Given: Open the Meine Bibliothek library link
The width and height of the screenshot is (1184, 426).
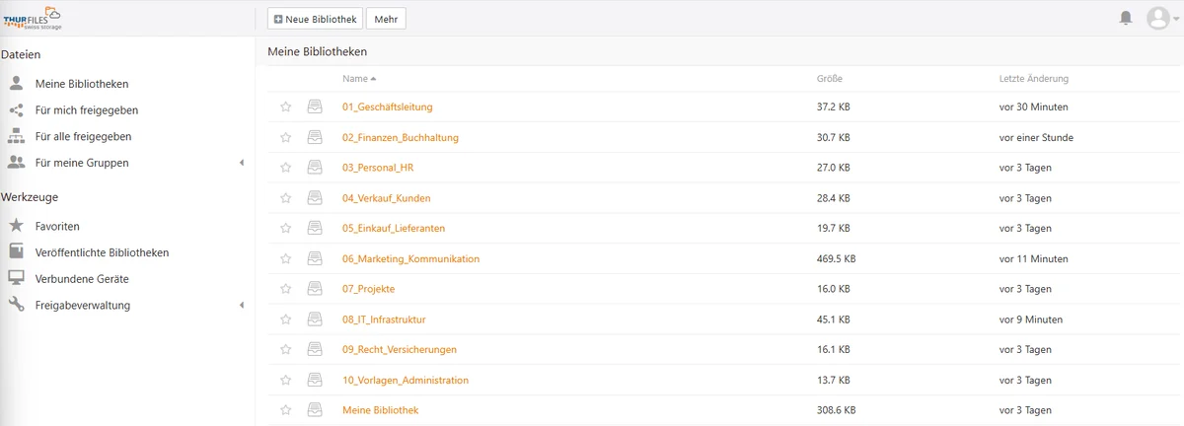Looking at the screenshot, I should (381, 410).
